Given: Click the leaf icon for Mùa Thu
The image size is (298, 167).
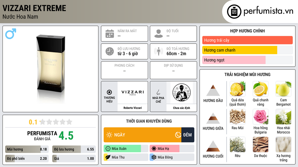Looking at the screenshot, I should pos(108,157).
